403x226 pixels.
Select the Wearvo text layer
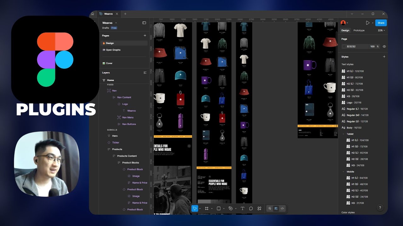pos(131,111)
